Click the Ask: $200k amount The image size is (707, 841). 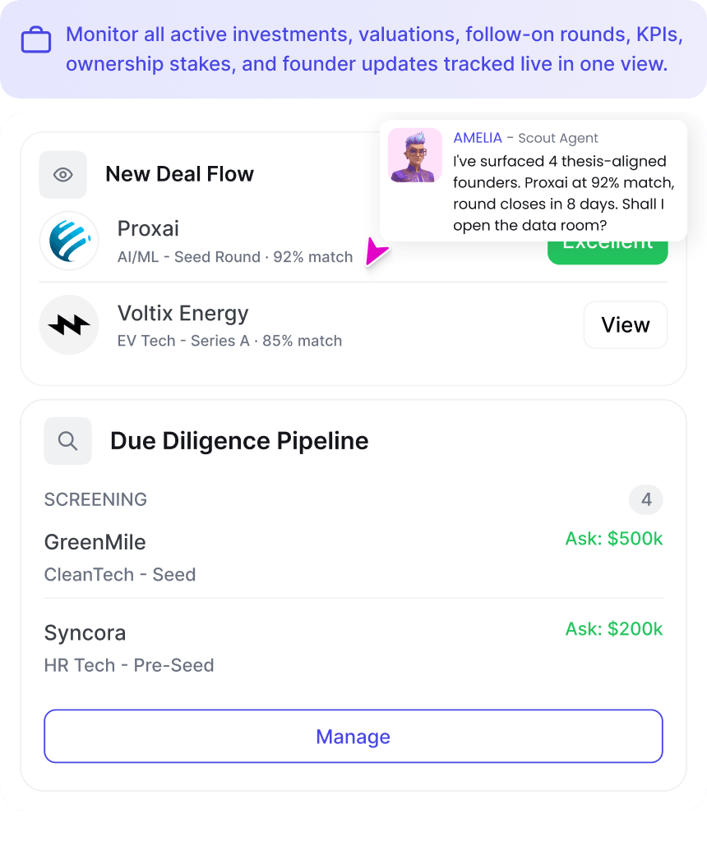pos(614,628)
